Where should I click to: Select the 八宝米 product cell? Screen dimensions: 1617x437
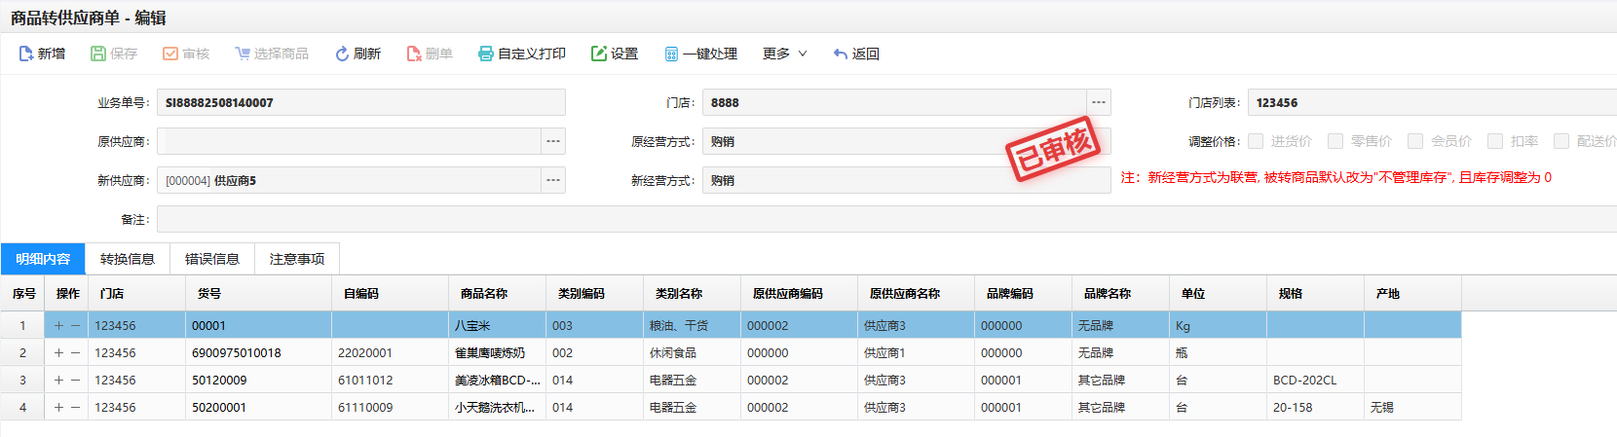pos(497,326)
